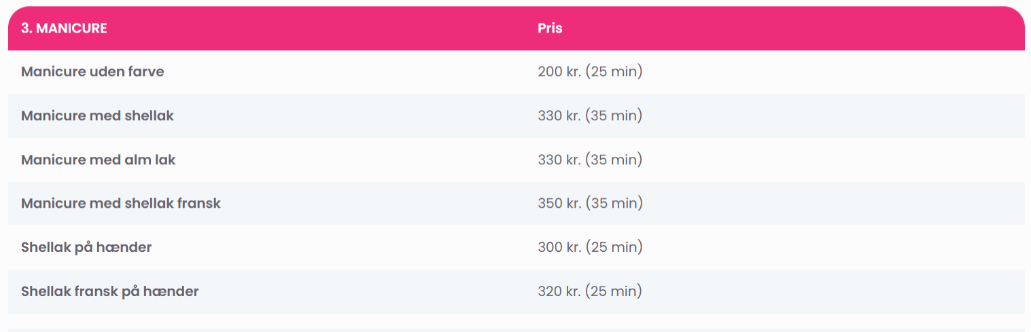Screen dimensions: 1031x332
Task: Select the Manicure uden farve row label
Action: point(92,71)
